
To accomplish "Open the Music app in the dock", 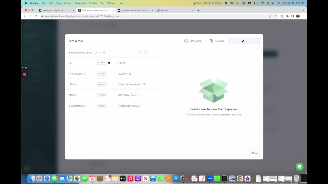I will click(130, 179).
